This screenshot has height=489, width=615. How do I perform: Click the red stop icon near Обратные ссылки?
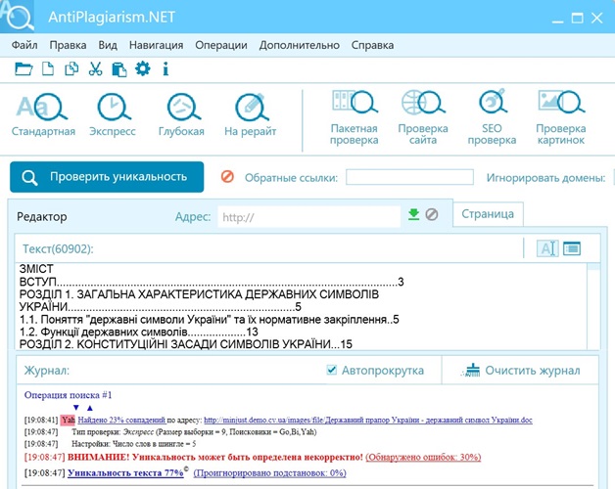coord(227,177)
